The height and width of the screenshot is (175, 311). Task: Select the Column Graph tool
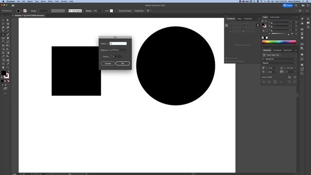coord(8,60)
